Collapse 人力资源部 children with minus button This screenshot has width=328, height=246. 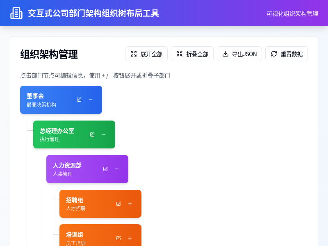(x=117, y=169)
